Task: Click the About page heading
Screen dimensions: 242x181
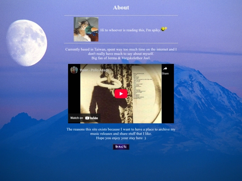Action: coord(121,8)
